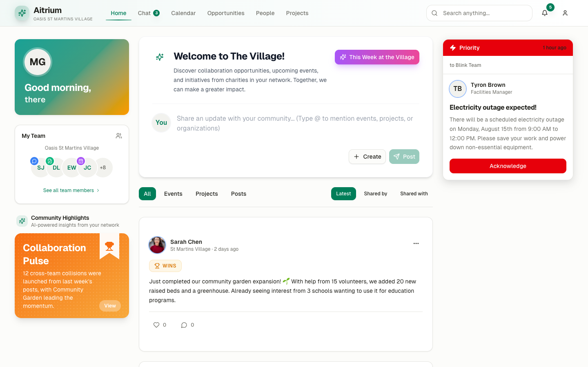Click the Create button

pos(367,157)
